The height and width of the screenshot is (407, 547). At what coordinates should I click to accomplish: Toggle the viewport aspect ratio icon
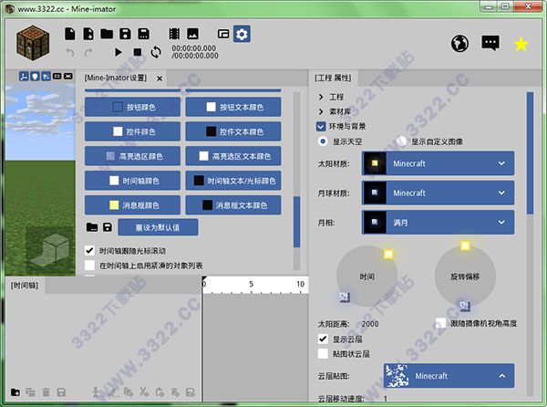click(x=57, y=76)
